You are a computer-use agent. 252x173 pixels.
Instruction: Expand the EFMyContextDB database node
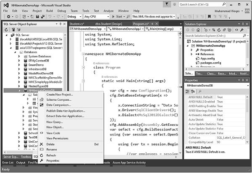pos(19,61)
